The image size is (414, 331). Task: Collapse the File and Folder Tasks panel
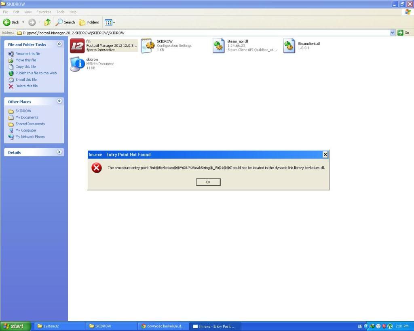click(59, 44)
